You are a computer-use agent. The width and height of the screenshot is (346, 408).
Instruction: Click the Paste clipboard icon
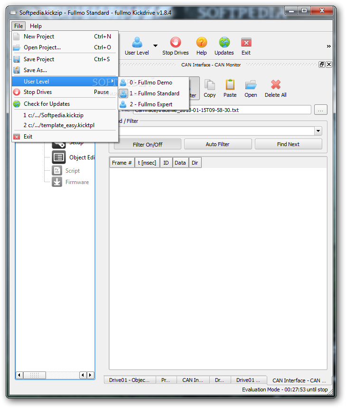pos(230,84)
